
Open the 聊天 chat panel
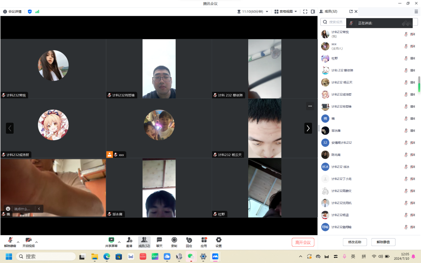[x=159, y=242]
